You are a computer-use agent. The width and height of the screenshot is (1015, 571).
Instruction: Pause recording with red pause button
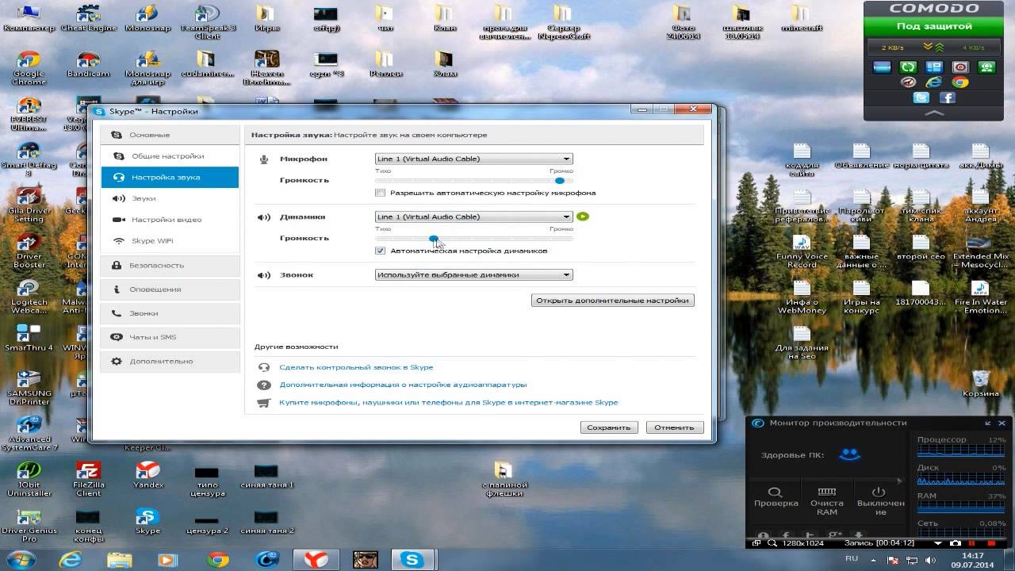tap(971, 543)
